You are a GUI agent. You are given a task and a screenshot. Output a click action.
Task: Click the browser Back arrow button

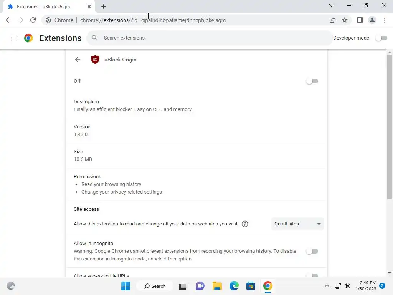(8, 20)
